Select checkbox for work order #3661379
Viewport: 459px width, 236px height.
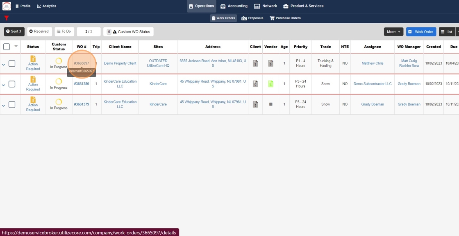tap(12, 104)
